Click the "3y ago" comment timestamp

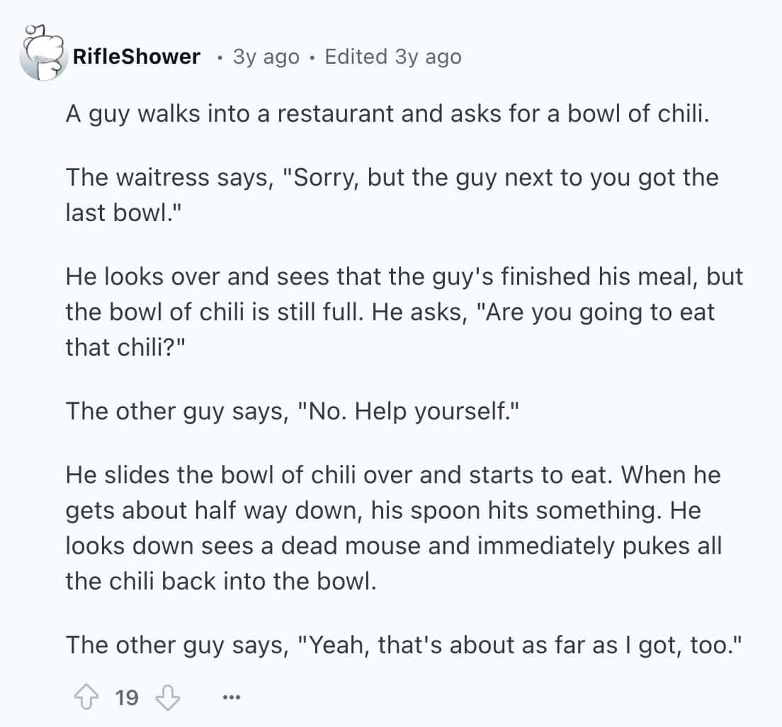coord(266,57)
